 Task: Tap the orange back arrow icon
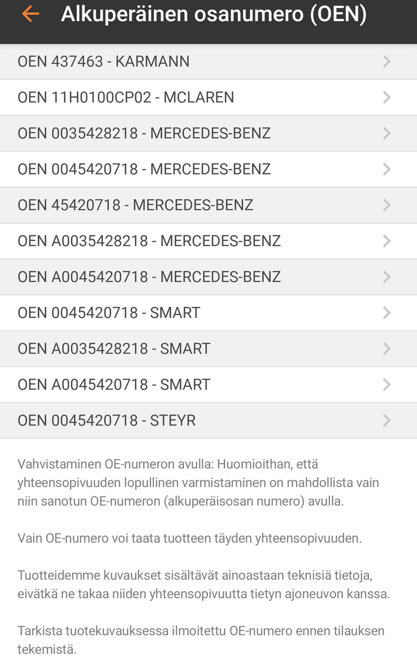pos(30,14)
